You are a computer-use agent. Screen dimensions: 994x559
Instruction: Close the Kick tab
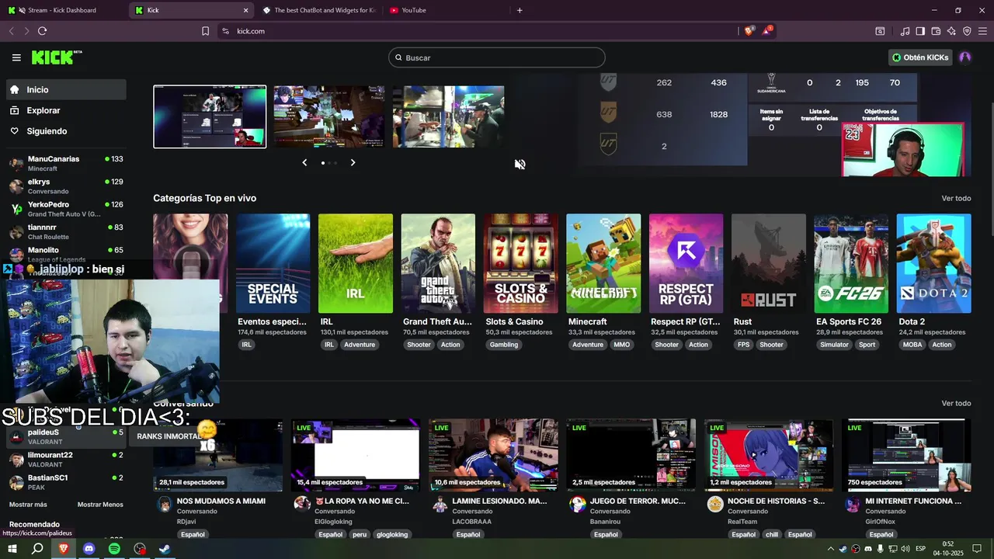[x=246, y=10]
